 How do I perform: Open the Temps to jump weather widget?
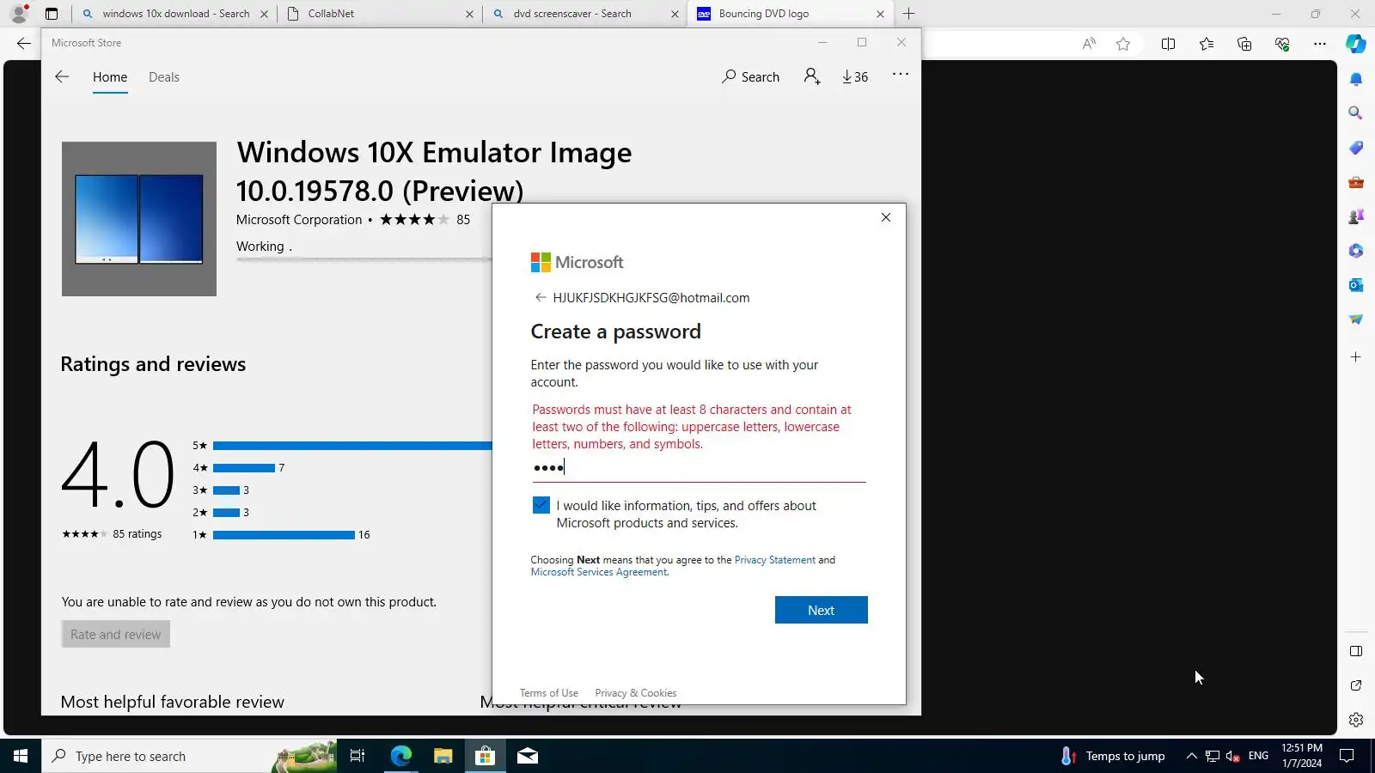(1113, 756)
